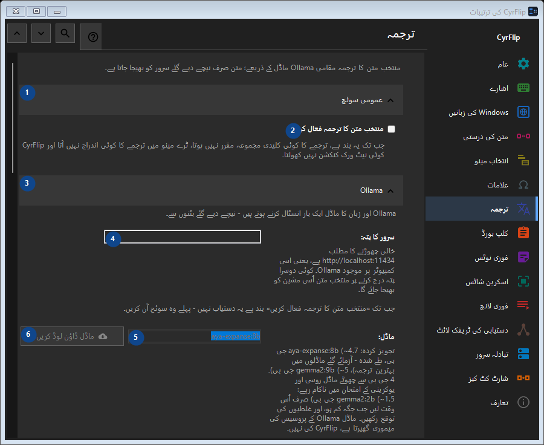Image resolution: width=544 pixels, height=445 pixels.
Task: Collapse the عمومی سوئچ section
Action: click(x=212, y=100)
